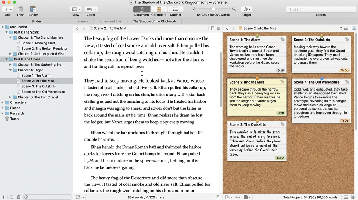The image size is (358, 200).
Task: Switch to Outliner view mode
Action: (176, 9)
